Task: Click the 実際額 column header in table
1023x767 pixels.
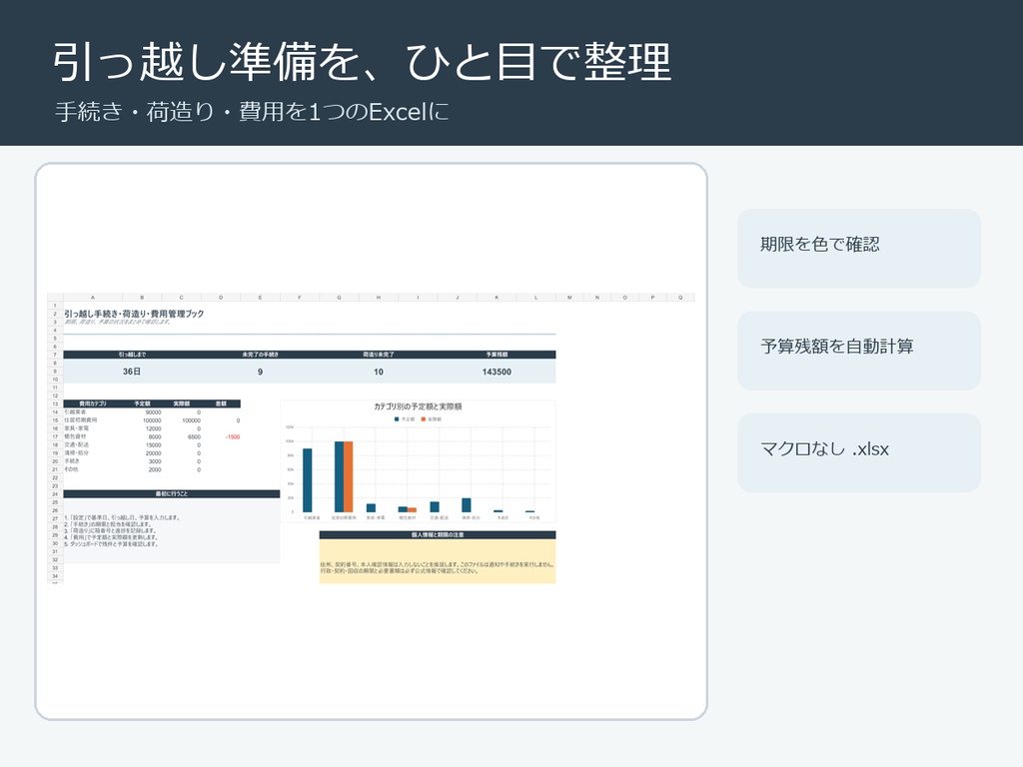Action: (x=182, y=403)
